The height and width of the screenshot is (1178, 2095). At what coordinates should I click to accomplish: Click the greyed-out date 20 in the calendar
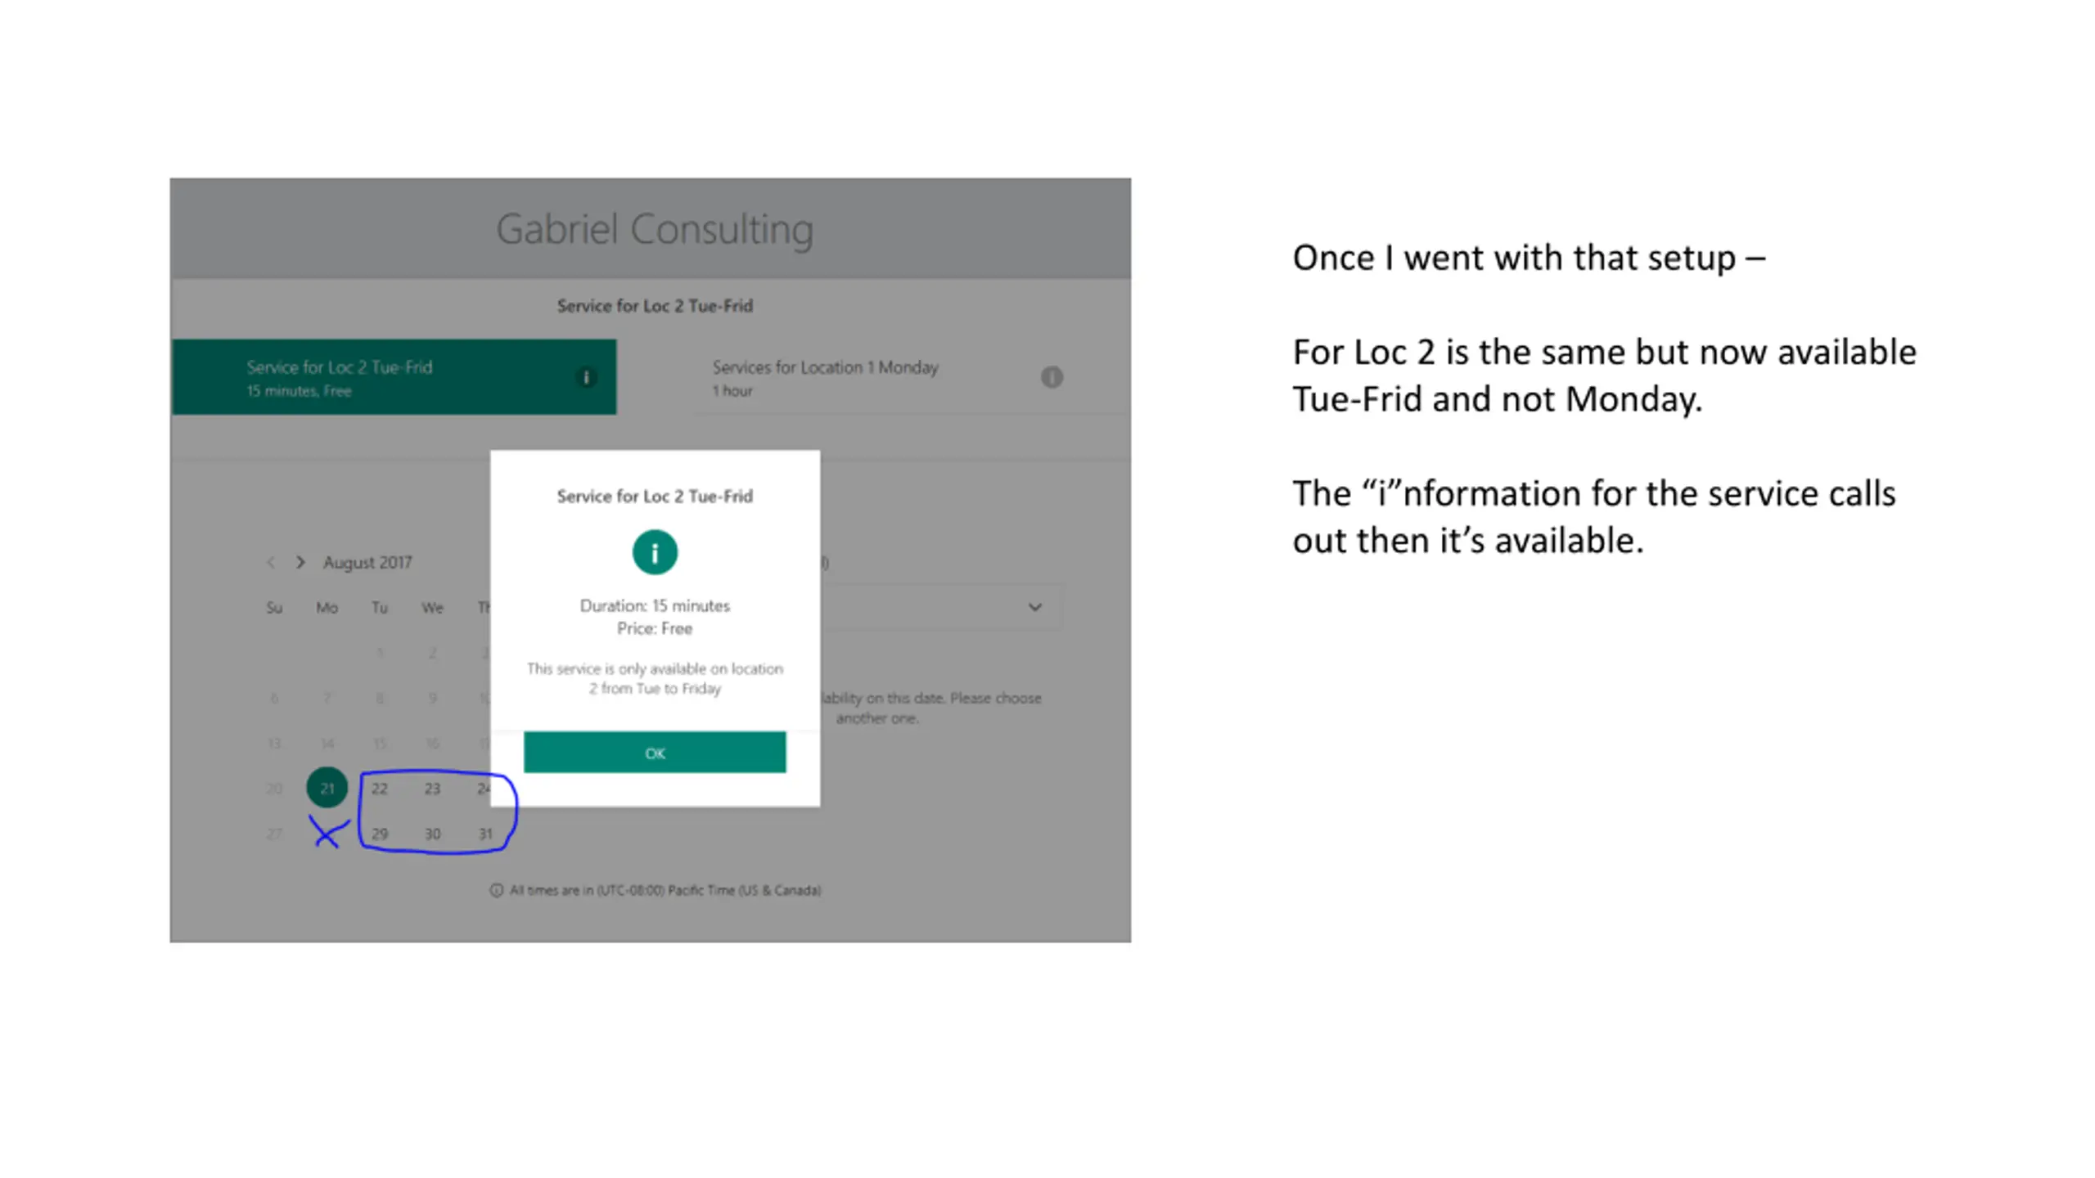pyautogui.click(x=274, y=789)
